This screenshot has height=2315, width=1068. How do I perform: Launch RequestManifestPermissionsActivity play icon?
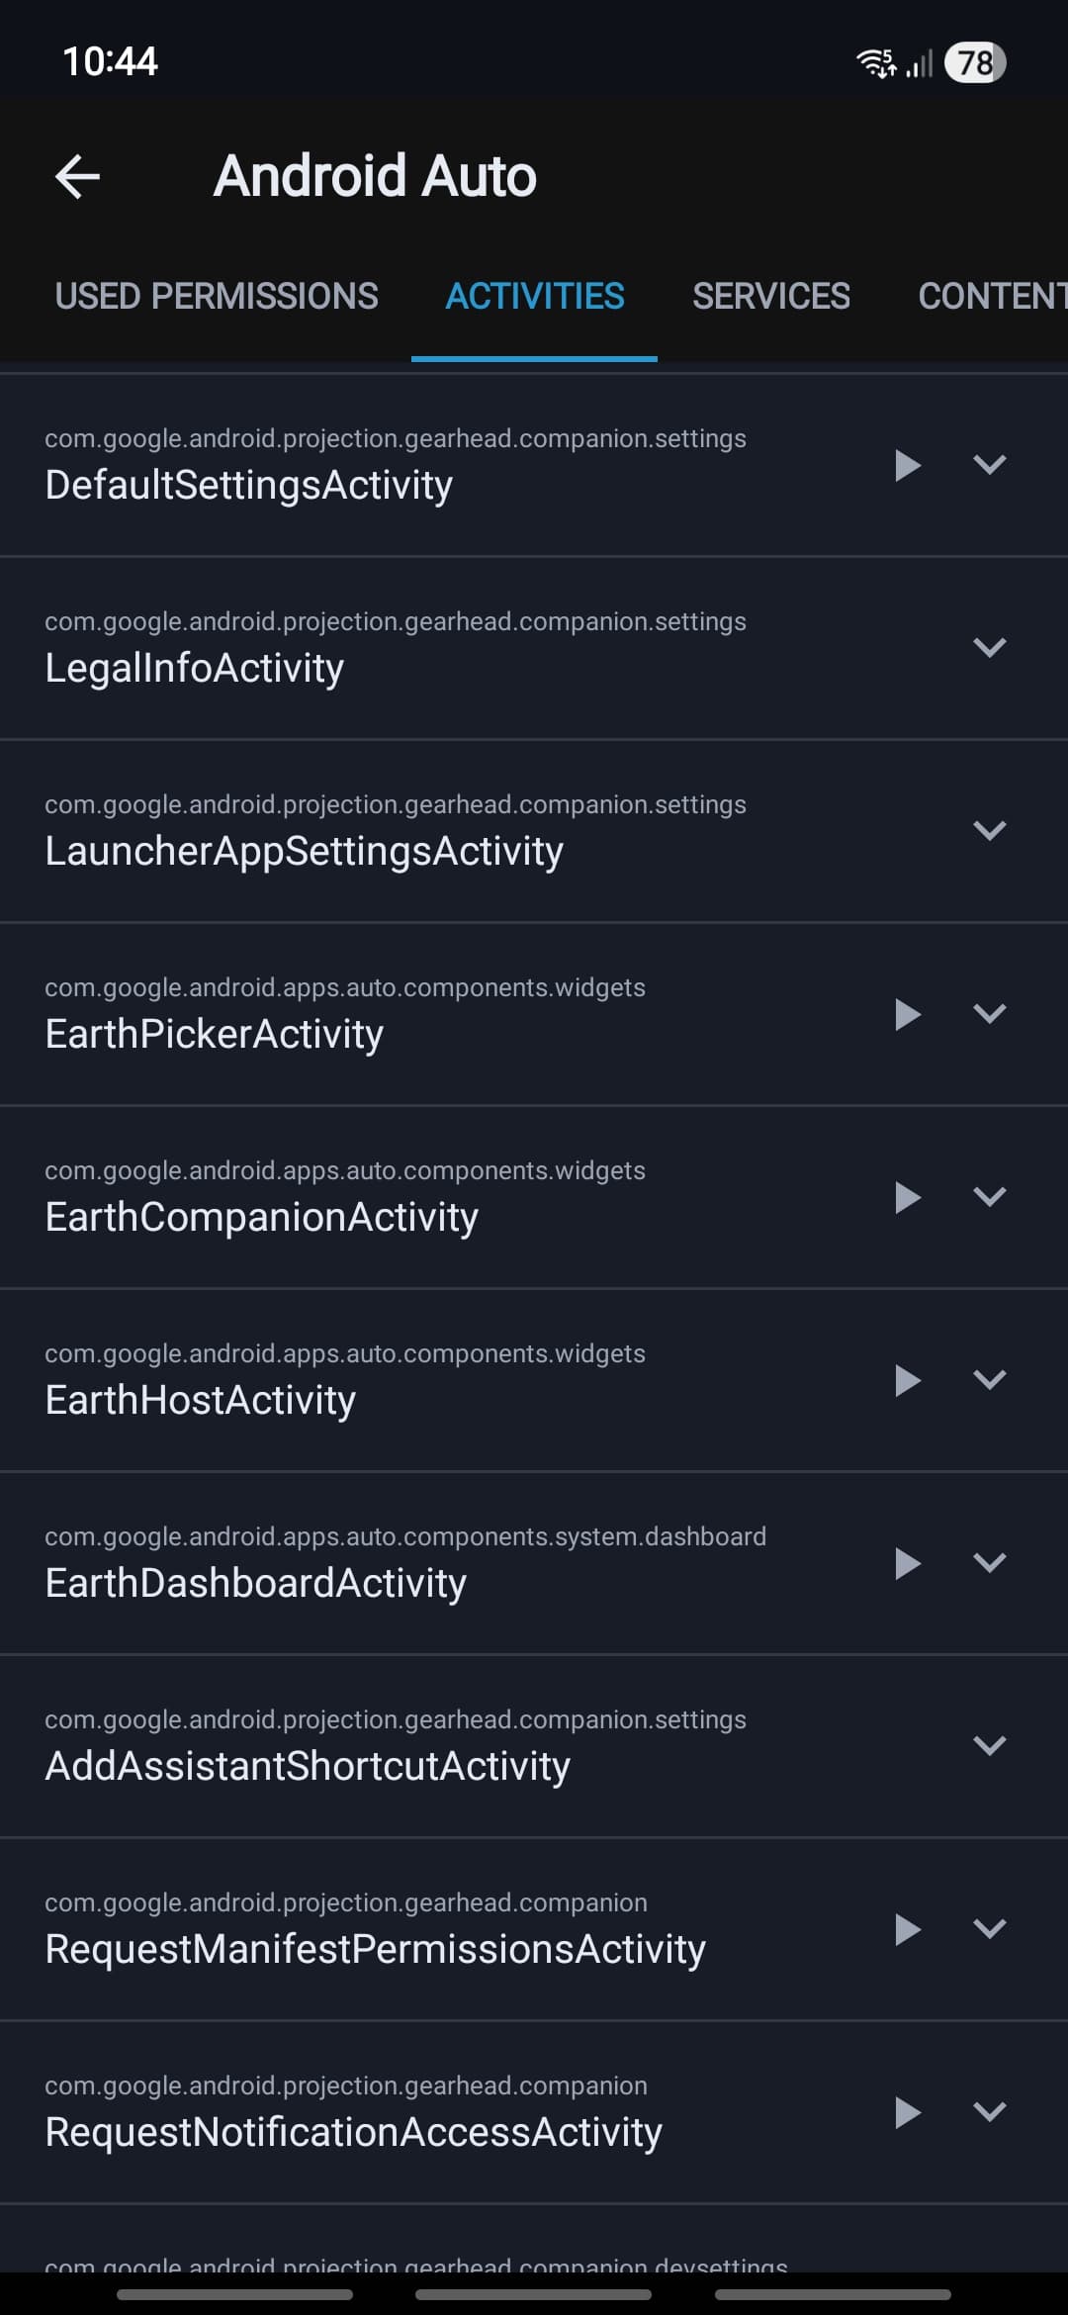[x=907, y=1929]
